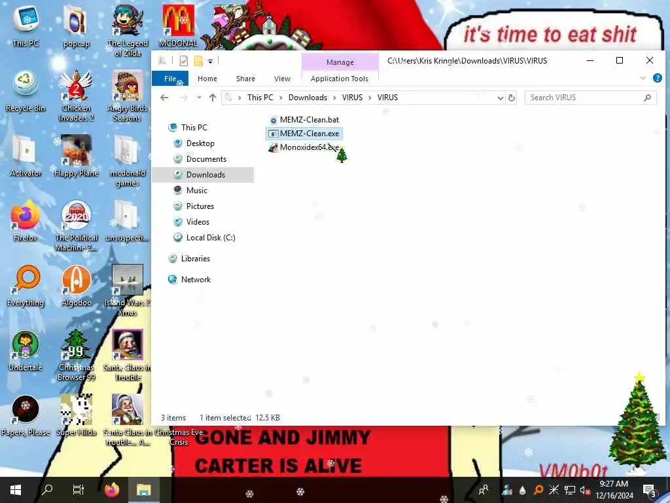Viewport: 670px width, 503px height.
Task: Launch Everything search desktop shortcut
Action: pyautogui.click(x=26, y=286)
